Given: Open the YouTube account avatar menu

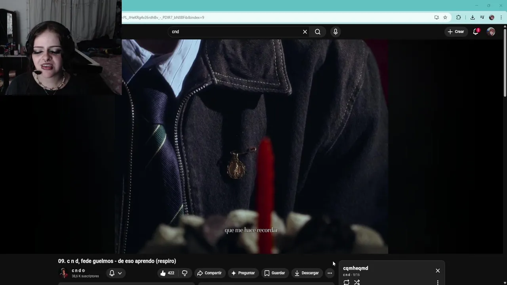Looking at the screenshot, I should (491, 32).
